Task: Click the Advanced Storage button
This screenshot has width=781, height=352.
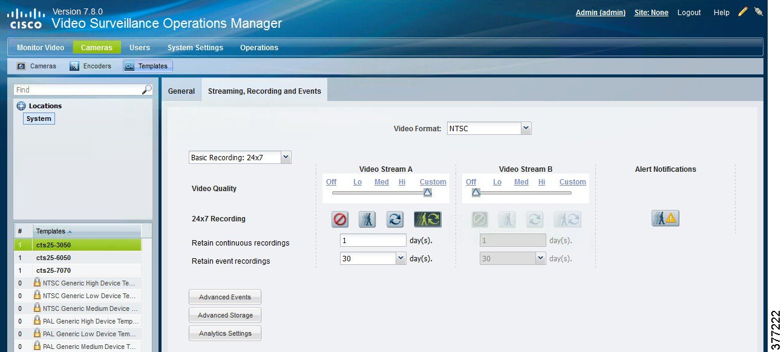Action: (x=225, y=315)
